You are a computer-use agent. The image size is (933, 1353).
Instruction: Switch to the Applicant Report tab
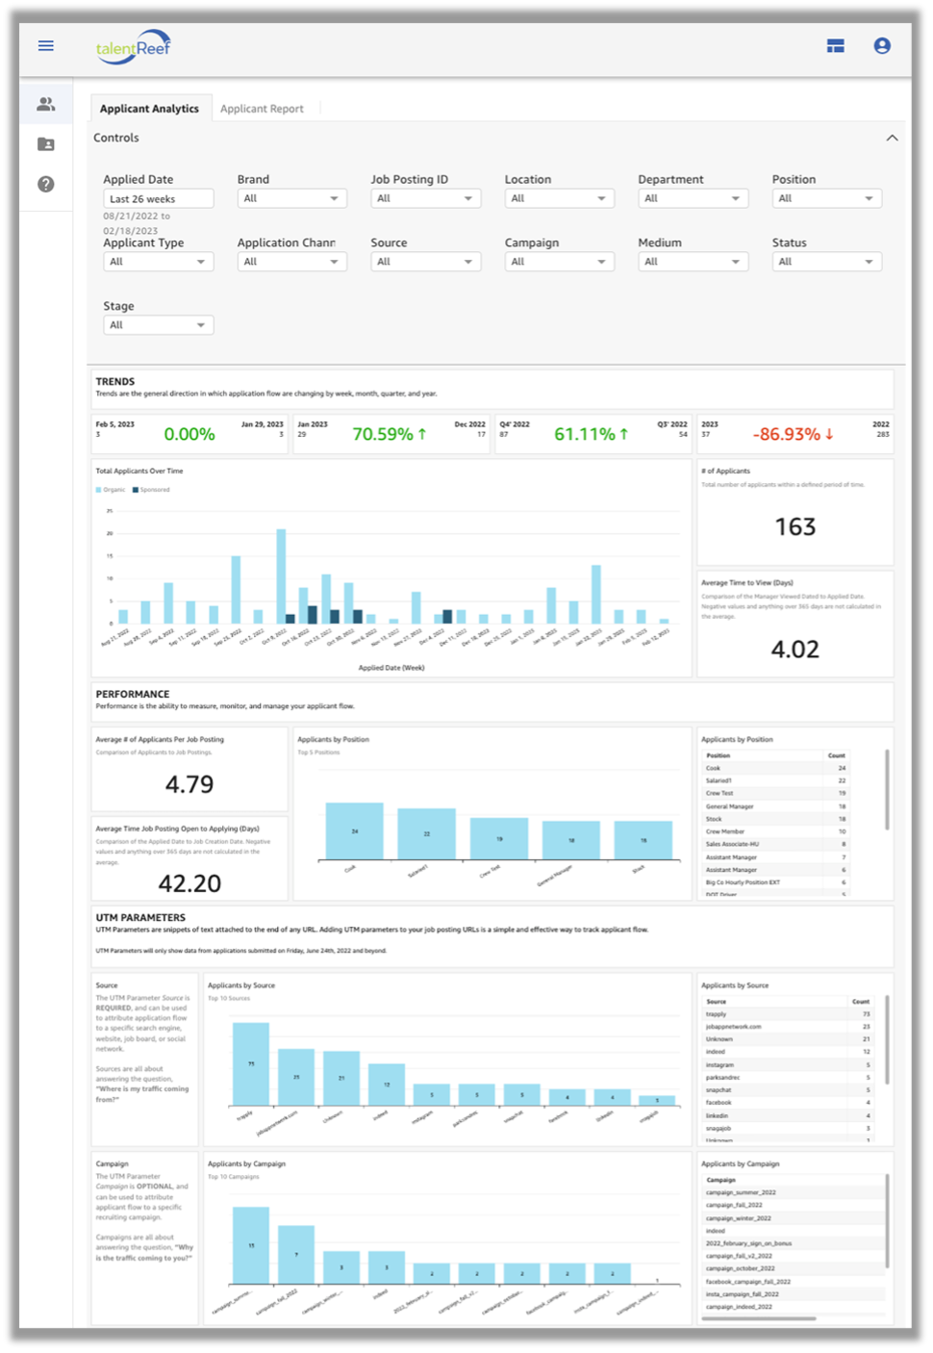pos(262,108)
